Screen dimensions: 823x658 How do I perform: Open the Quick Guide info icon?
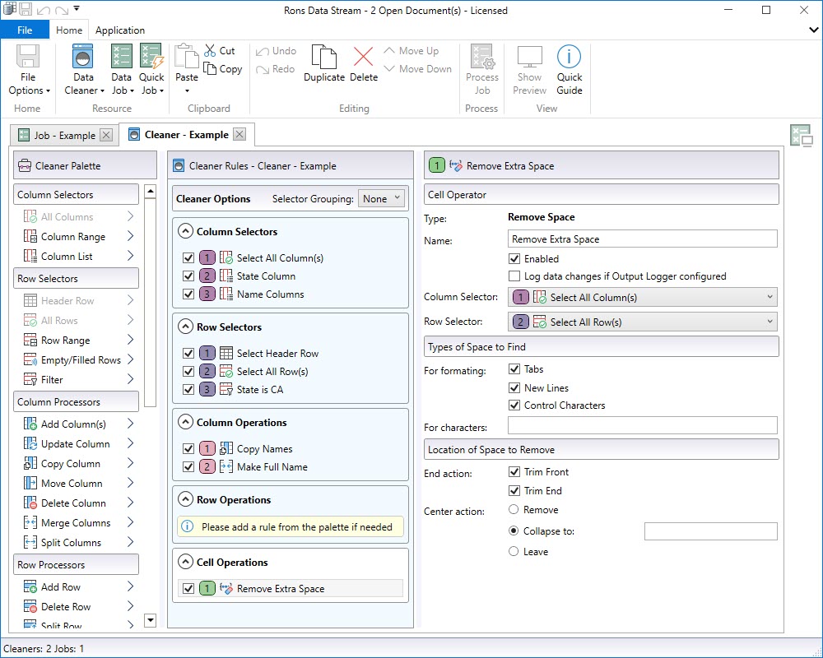coord(569,58)
